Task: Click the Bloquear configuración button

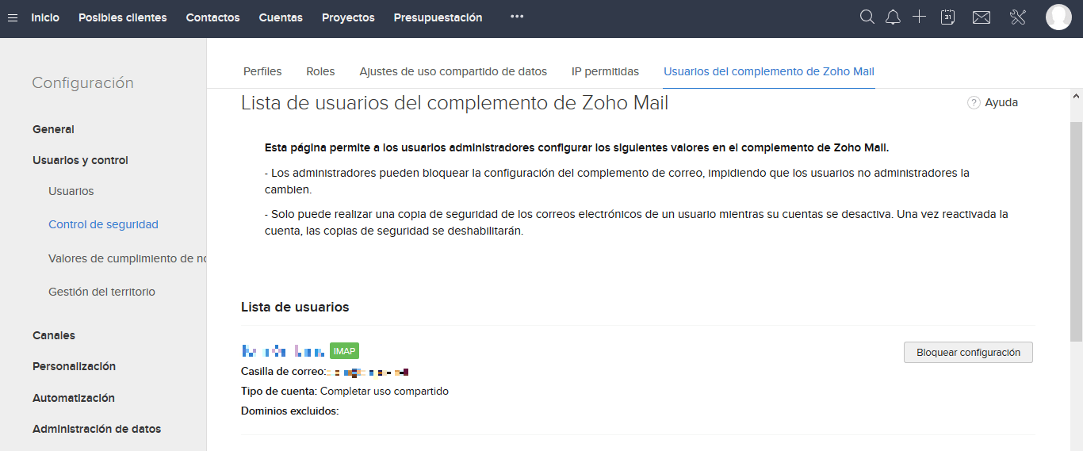Action: 968,352
